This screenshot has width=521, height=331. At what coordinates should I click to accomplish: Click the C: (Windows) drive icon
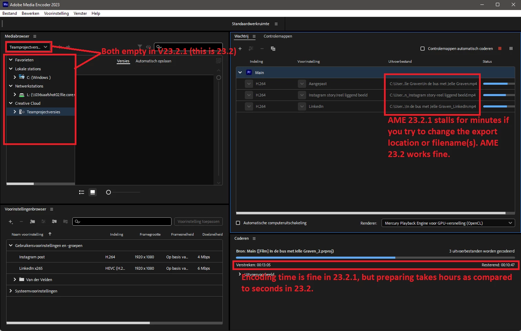[22, 77]
